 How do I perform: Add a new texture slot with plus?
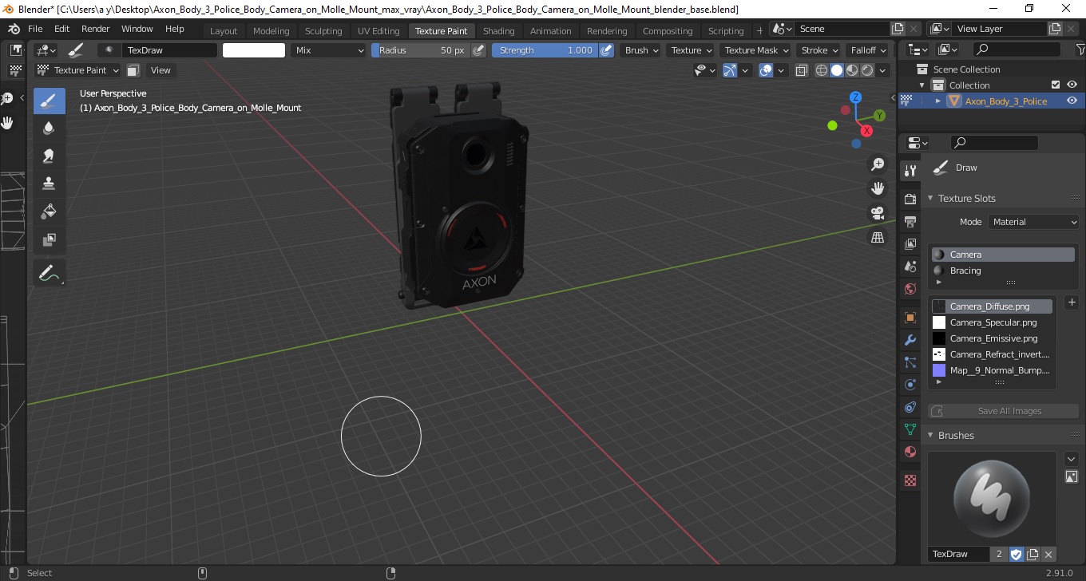coord(1072,302)
